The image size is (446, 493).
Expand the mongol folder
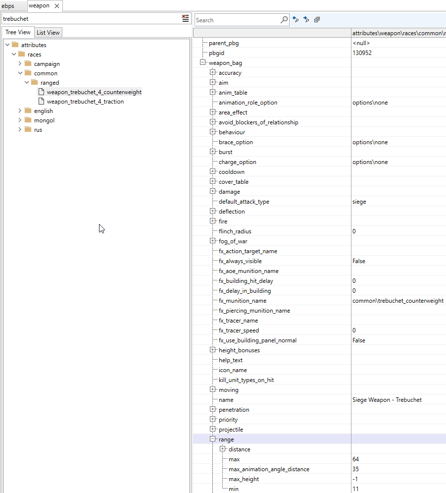click(x=20, y=120)
